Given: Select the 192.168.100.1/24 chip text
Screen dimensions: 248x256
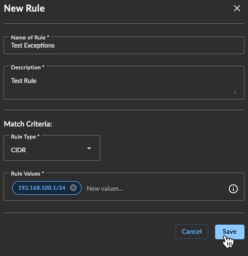Looking at the screenshot, I should (42, 188).
